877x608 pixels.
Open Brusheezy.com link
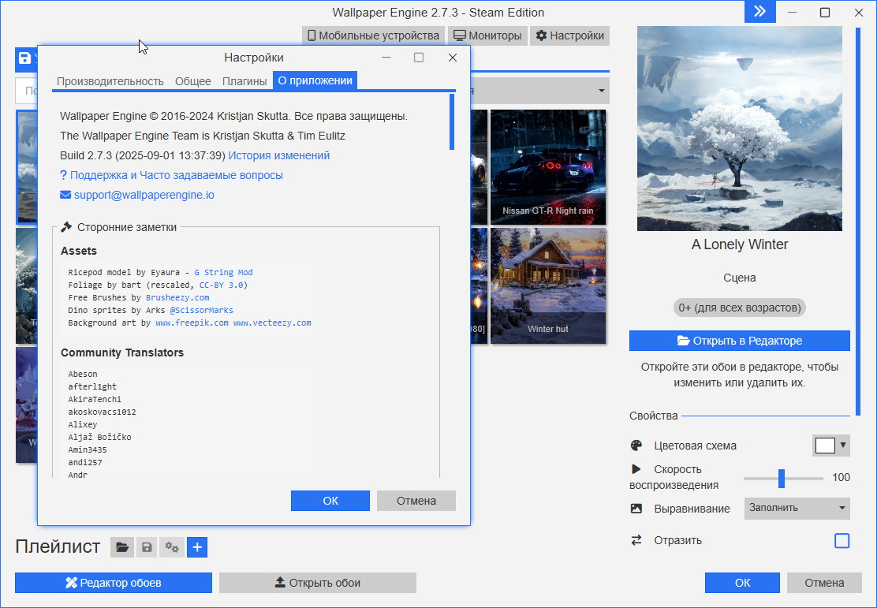click(177, 297)
